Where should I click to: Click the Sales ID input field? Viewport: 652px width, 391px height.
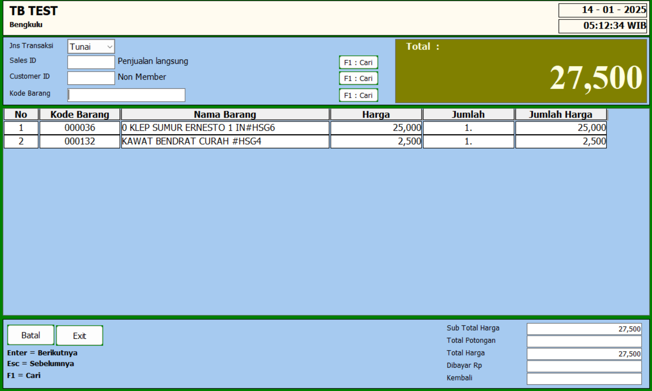pyautogui.click(x=91, y=62)
